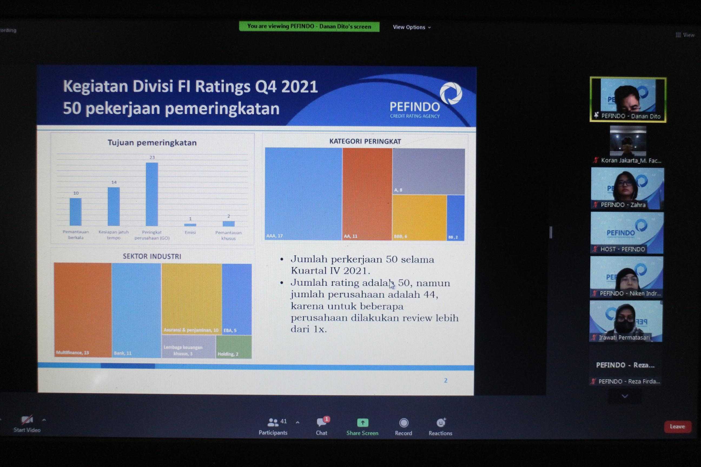The image size is (701, 467).
Task: Click the subtitle "50 pekerjaan pemeringkatan"
Action: pos(171,108)
